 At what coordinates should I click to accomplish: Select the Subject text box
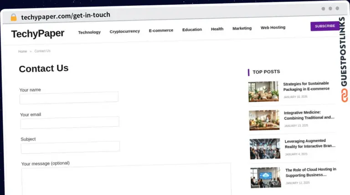click(x=70, y=147)
